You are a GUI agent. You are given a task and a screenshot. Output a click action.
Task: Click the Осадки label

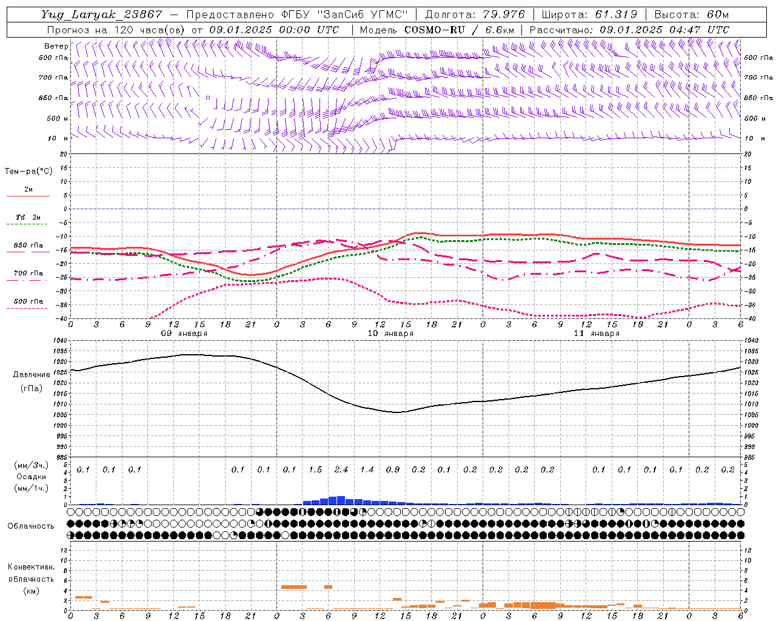(x=32, y=477)
